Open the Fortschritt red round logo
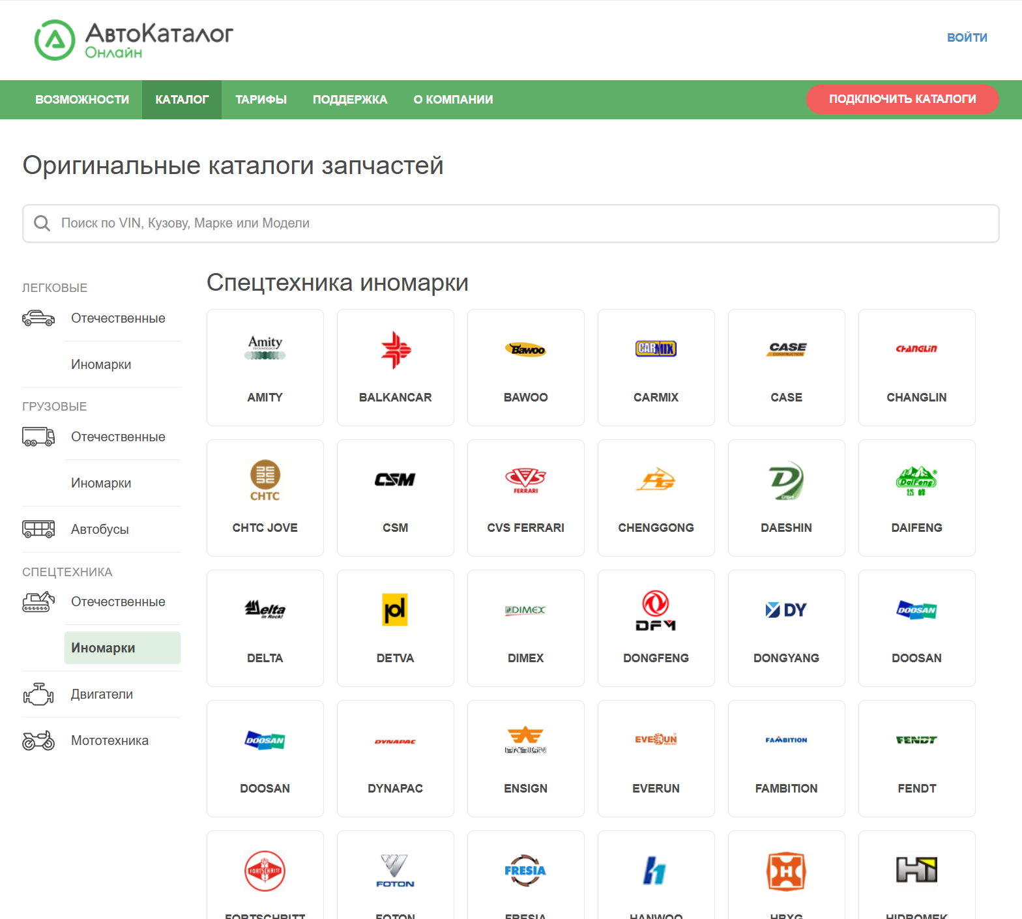The height and width of the screenshot is (919, 1022). point(265,871)
